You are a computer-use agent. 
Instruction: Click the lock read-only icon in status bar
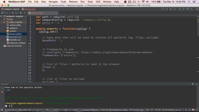[x=186, y=110]
